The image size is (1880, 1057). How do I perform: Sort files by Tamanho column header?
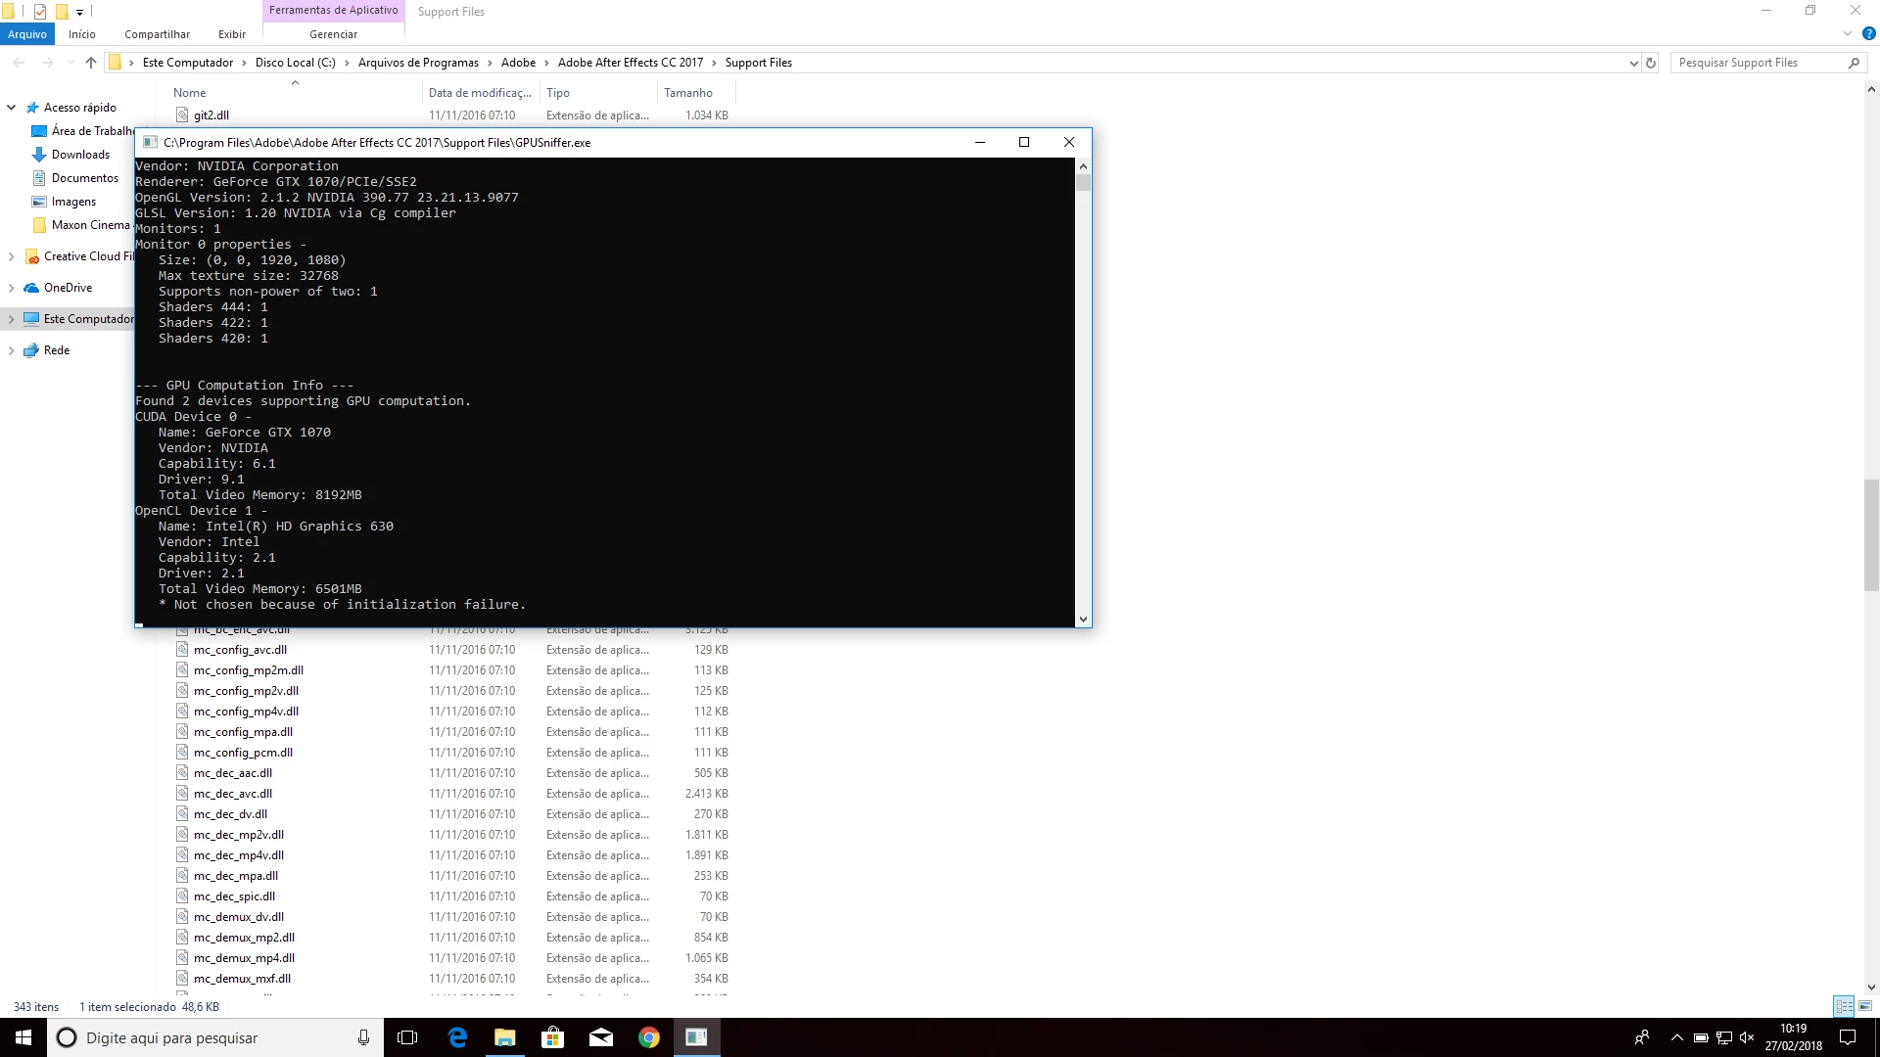click(x=688, y=93)
